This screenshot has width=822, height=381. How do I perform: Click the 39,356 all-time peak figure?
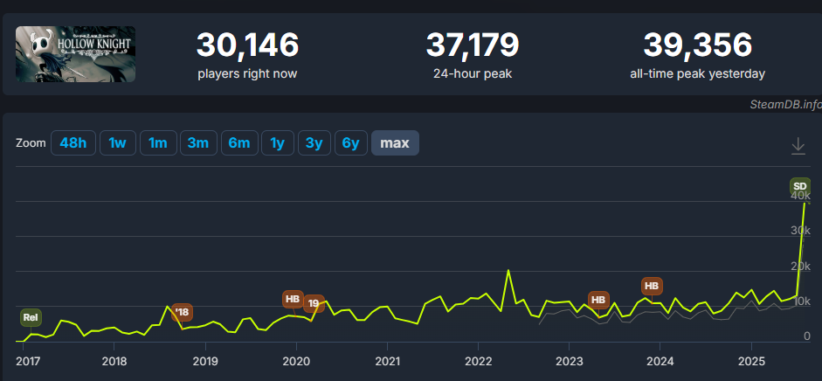[698, 45]
